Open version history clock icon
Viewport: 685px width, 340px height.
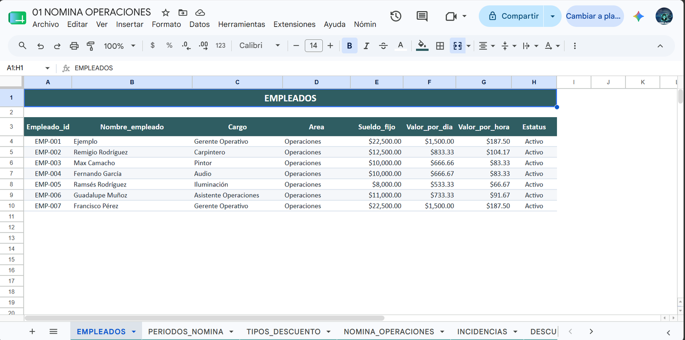pos(396,16)
